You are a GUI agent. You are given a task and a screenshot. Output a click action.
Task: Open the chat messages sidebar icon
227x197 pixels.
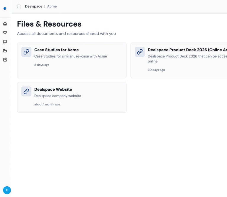pos(5,42)
